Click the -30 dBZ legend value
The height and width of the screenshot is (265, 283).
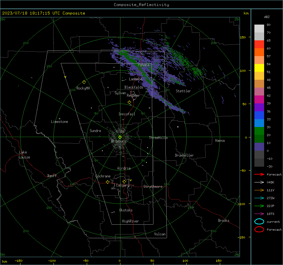(269, 166)
